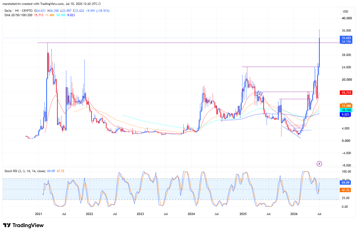Viewport: 358px width, 233px height.
Task: Click the 2023 time axis label
Action: (140, 214)
